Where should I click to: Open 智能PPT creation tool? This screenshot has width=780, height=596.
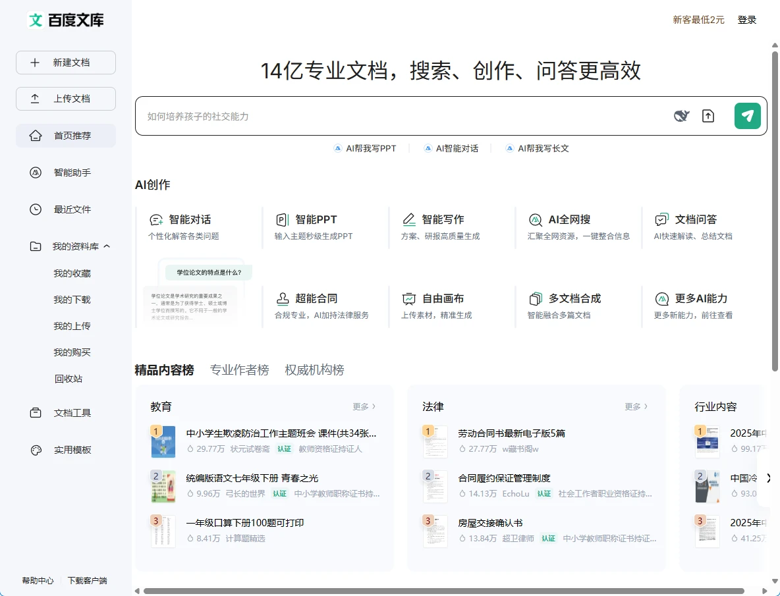[316, 220]
